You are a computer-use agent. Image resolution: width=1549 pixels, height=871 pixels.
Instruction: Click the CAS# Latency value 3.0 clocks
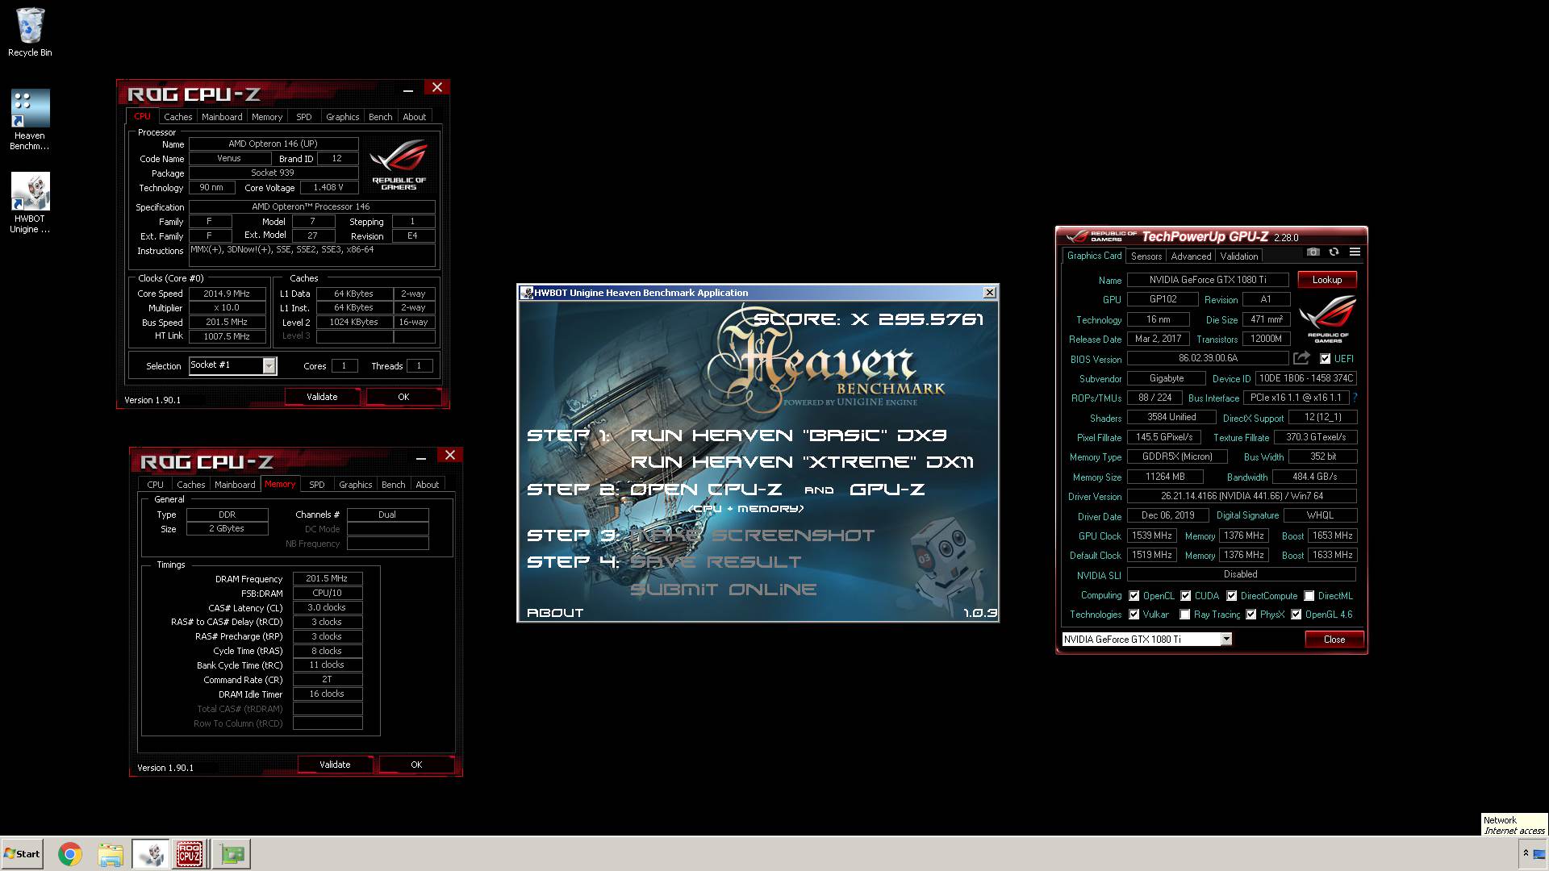pyautogui.click(x=328, y=608)
